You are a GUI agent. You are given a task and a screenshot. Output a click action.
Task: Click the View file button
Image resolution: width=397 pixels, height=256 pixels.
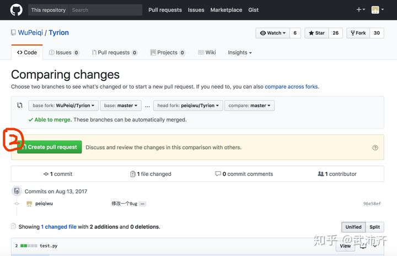[345, 246]
